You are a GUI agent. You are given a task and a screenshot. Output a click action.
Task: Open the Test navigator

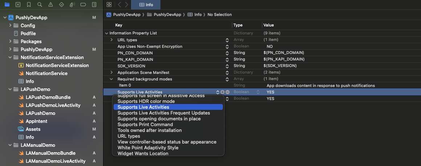pos(61,5)
